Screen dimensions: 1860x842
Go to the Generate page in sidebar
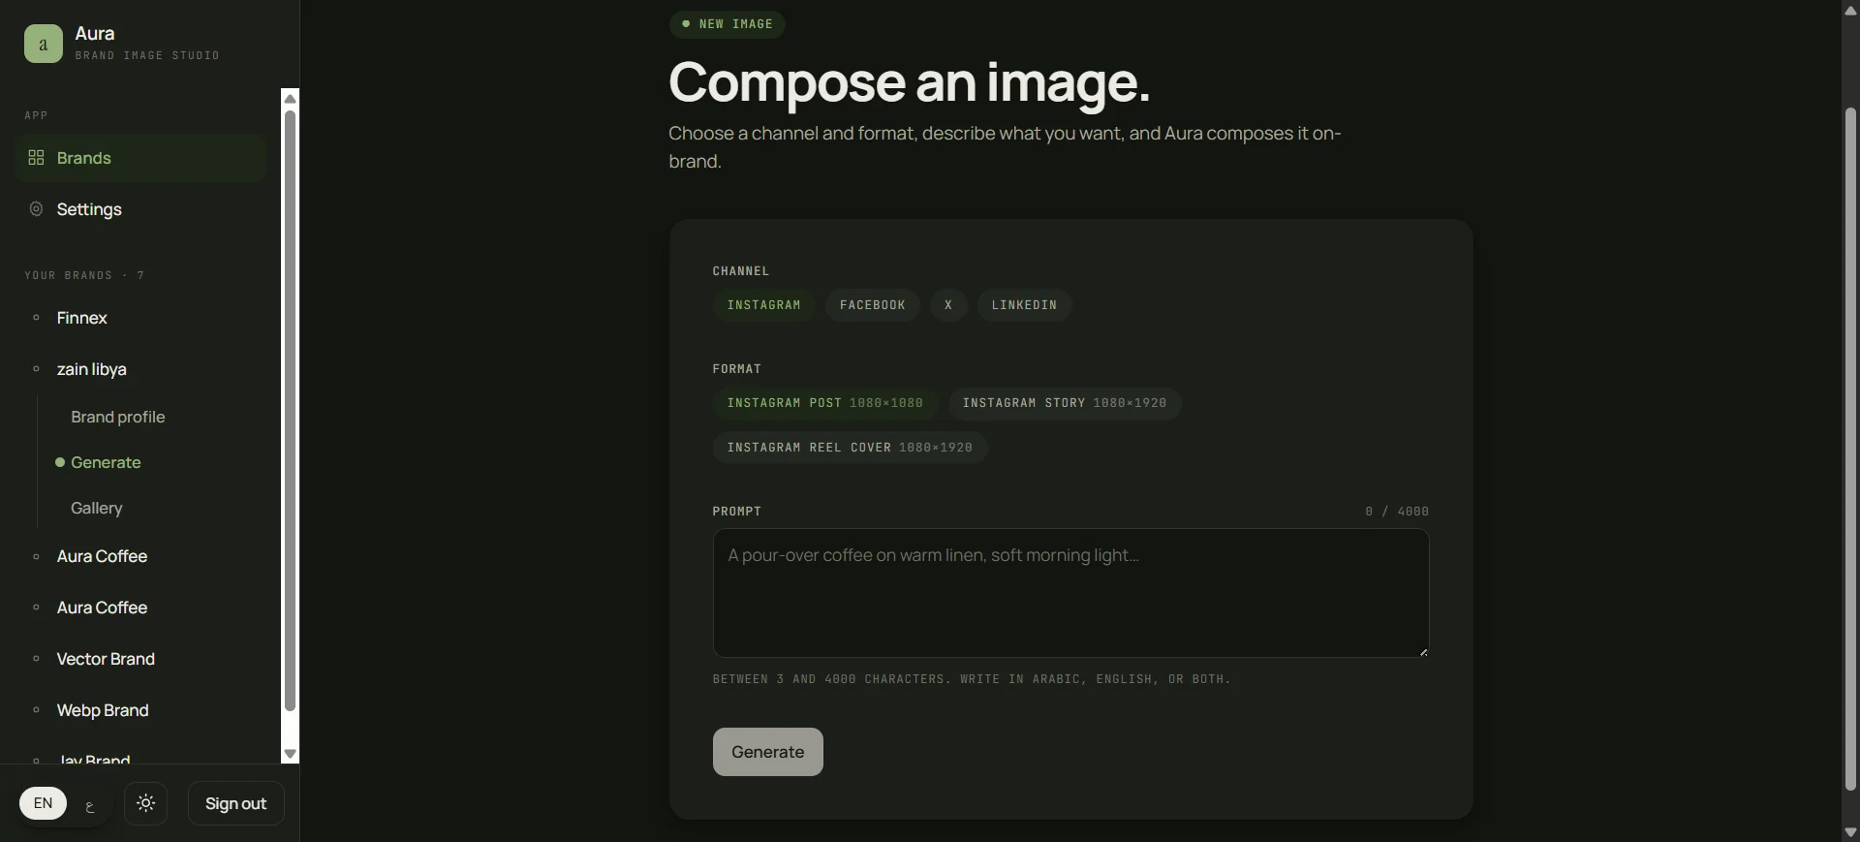point(106,462)
